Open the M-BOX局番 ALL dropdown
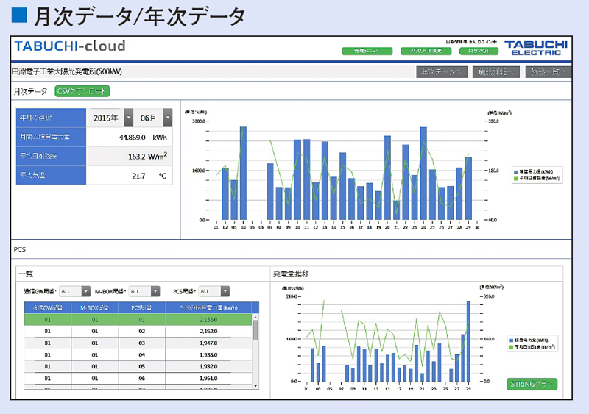 coord(155,291)
